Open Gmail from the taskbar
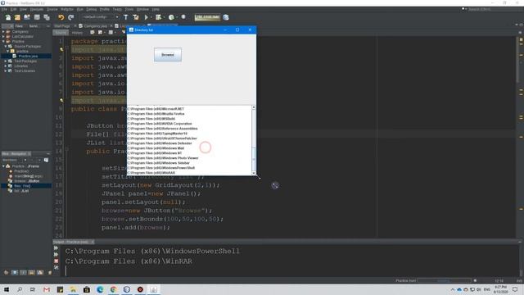 tap(47, 289)
